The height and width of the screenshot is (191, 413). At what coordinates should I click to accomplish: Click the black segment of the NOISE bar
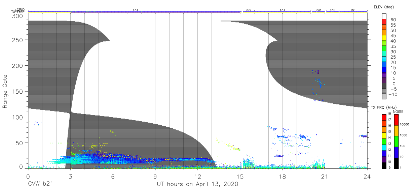396,163
